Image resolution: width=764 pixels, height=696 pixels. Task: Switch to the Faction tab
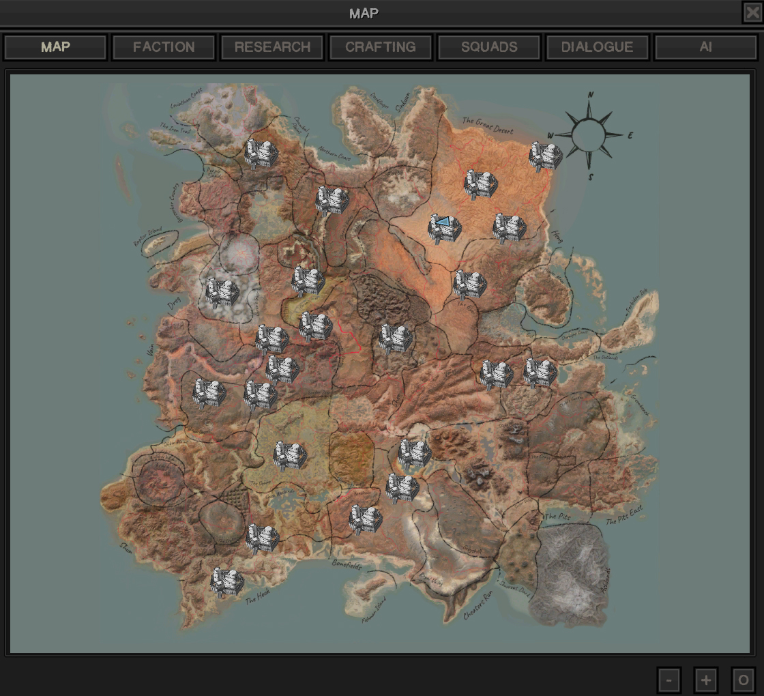[164, 47]
